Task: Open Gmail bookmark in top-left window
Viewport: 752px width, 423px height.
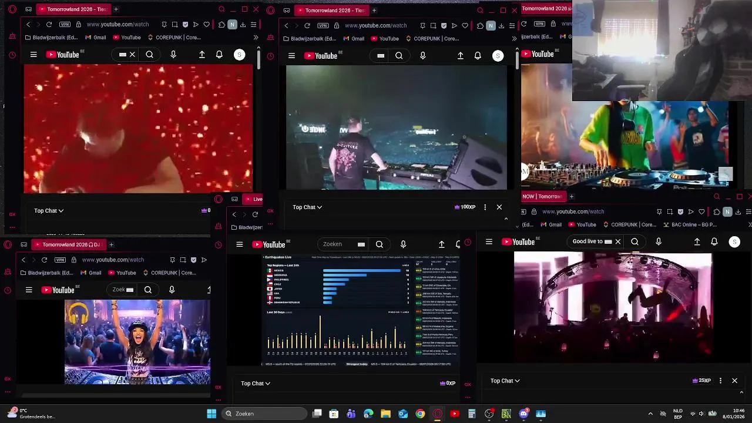Action: point(95,38)
